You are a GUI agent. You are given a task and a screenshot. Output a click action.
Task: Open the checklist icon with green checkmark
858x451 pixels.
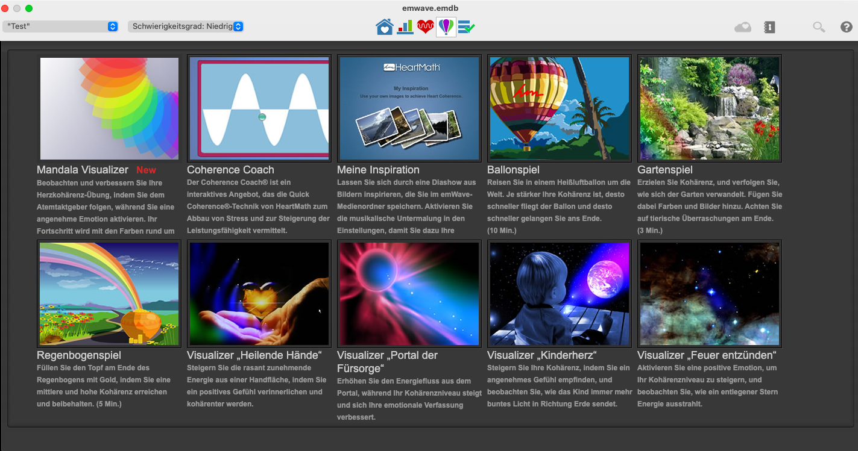click(x=467, y=27)
